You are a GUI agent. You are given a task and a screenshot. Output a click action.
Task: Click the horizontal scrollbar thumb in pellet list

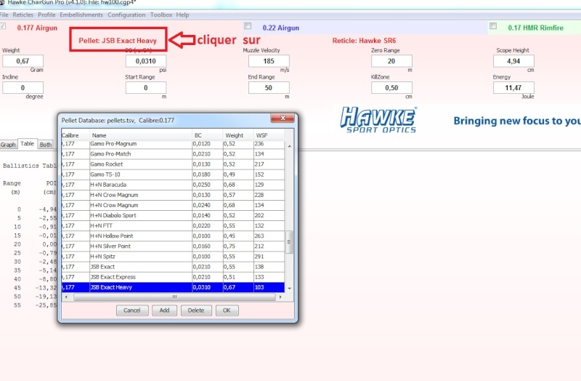tap(174, 297)
